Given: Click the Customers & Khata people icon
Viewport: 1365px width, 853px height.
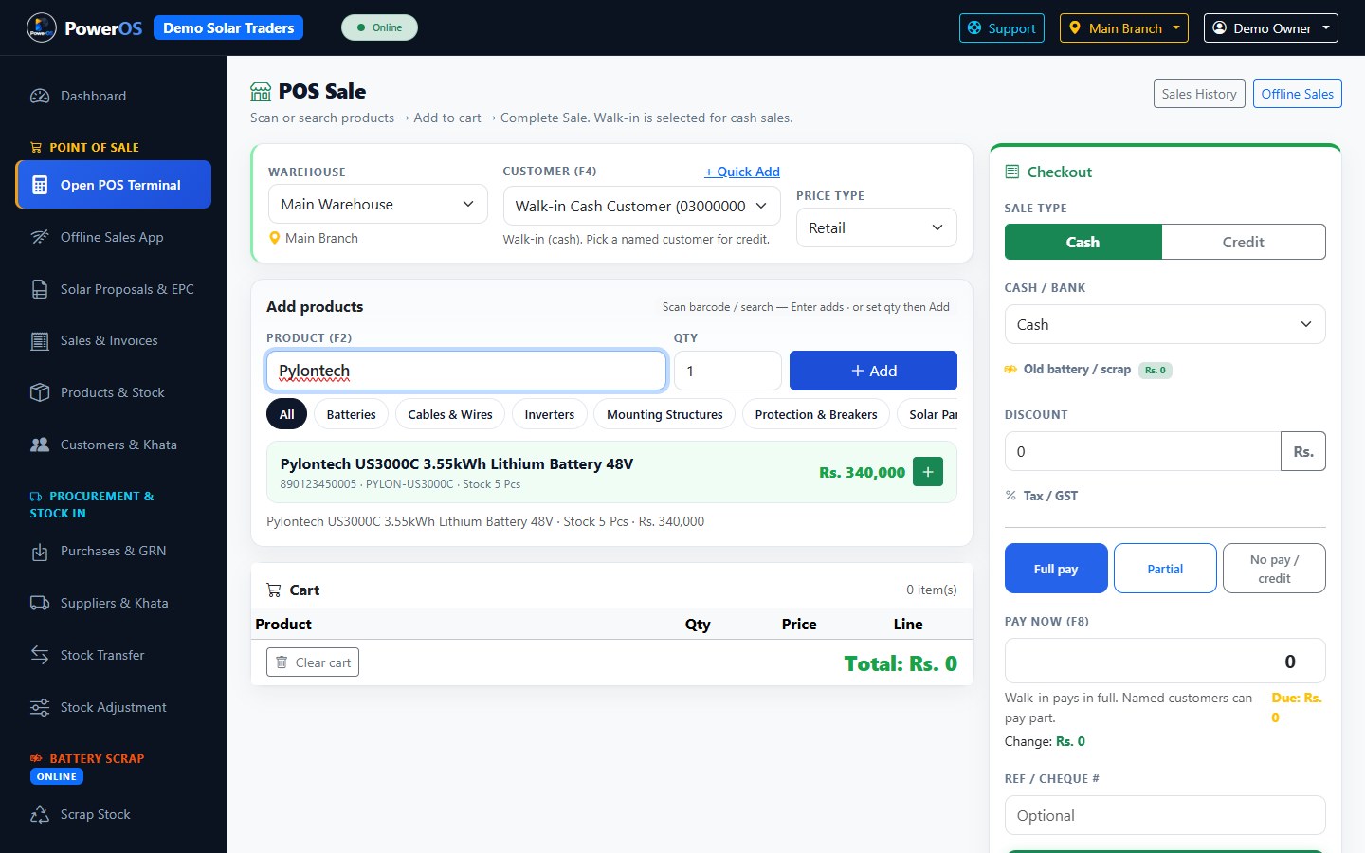Looking at the screenshot, I should (x=40, y=445).
